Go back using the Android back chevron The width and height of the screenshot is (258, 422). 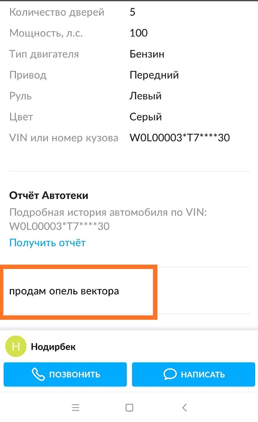184,407
